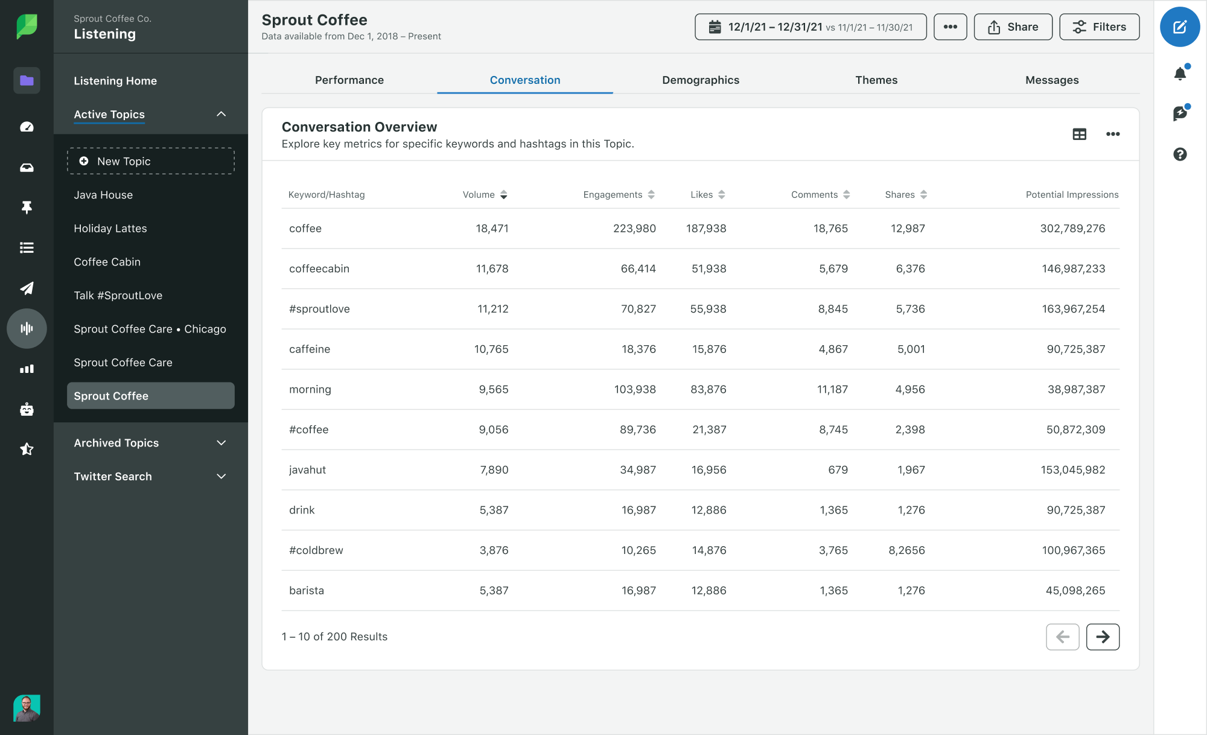
Task: Click the reports/bar chart icon
Action: 26,369
